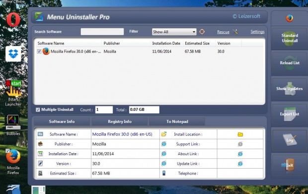Click the 11/06/2014 date cell in list
The height and width of the screenshot is (194, 308).
click(x=162, y=51)
